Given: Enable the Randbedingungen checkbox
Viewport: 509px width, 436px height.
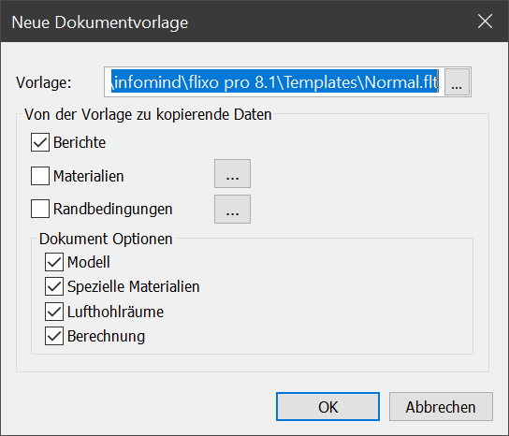Looking at the screenshot, I should point(40,209).
